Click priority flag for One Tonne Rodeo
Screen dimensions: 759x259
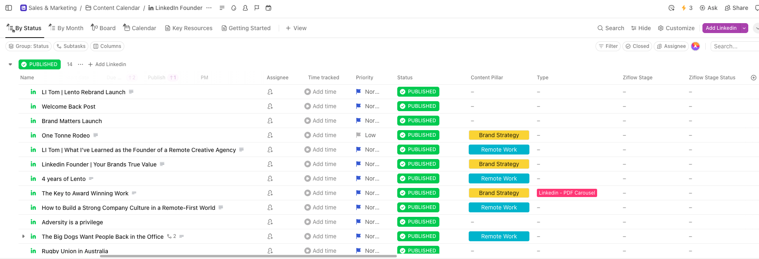358,135
